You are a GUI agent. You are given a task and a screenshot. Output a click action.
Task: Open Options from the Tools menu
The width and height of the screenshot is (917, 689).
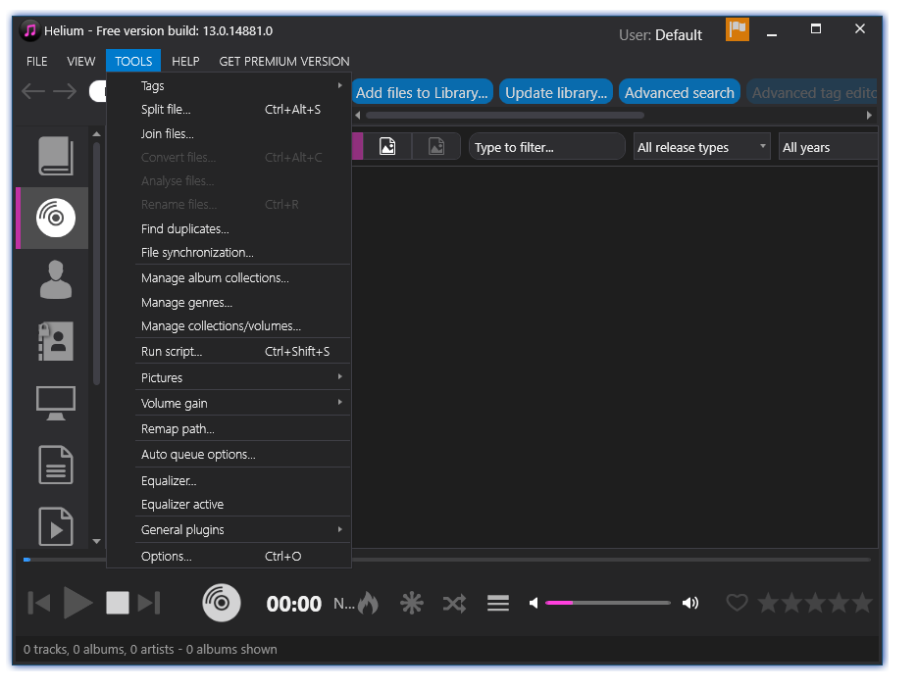tap(167, 556)
